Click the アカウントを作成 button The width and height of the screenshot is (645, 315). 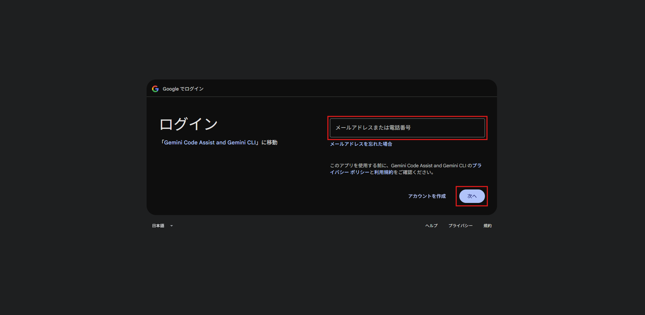point(427,196)
